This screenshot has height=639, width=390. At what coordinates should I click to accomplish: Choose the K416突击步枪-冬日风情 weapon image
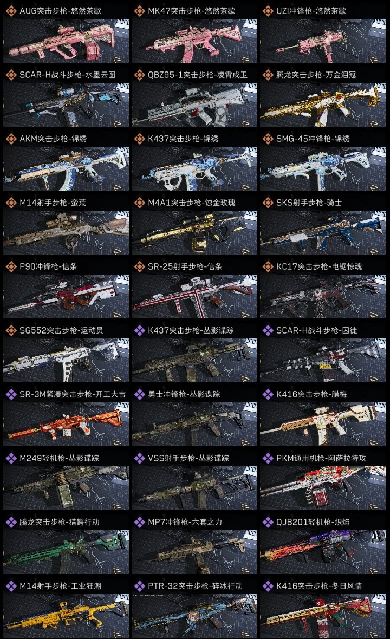click(323, 616)
